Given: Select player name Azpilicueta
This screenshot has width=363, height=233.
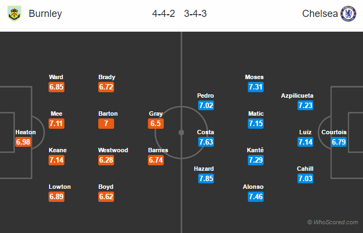Looking at the screenshot, I should 297,95.
